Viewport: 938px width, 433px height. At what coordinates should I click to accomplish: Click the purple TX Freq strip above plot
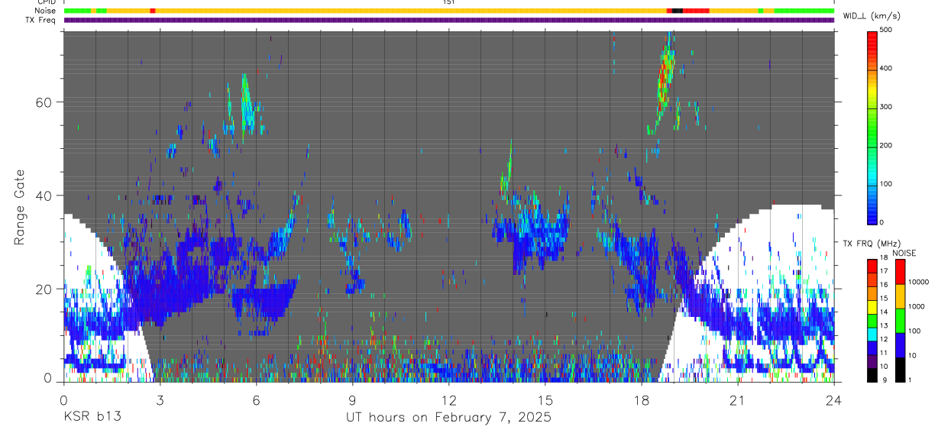449,20
